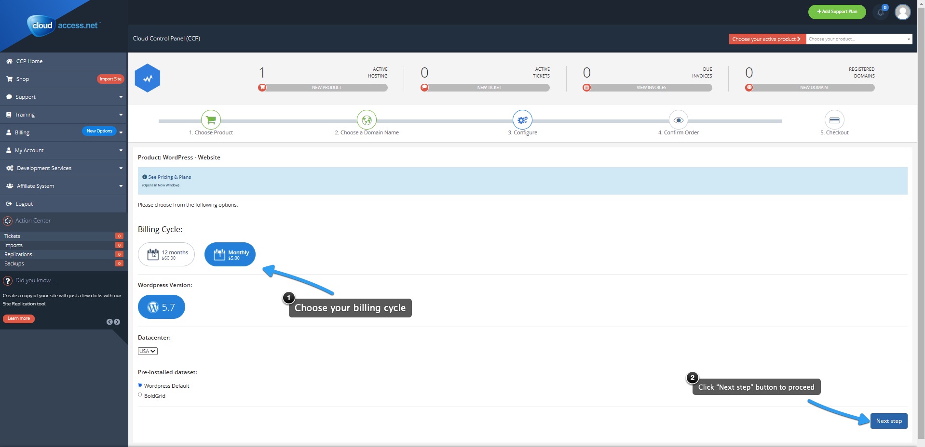The width and height of the screenshot is (925, 447).
Task: Select the Monthly $5.00 billing cycle
Action: click(230, 254)
